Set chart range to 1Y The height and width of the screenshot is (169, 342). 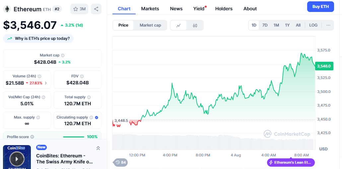pyautogui.click(x=287, y=25)
